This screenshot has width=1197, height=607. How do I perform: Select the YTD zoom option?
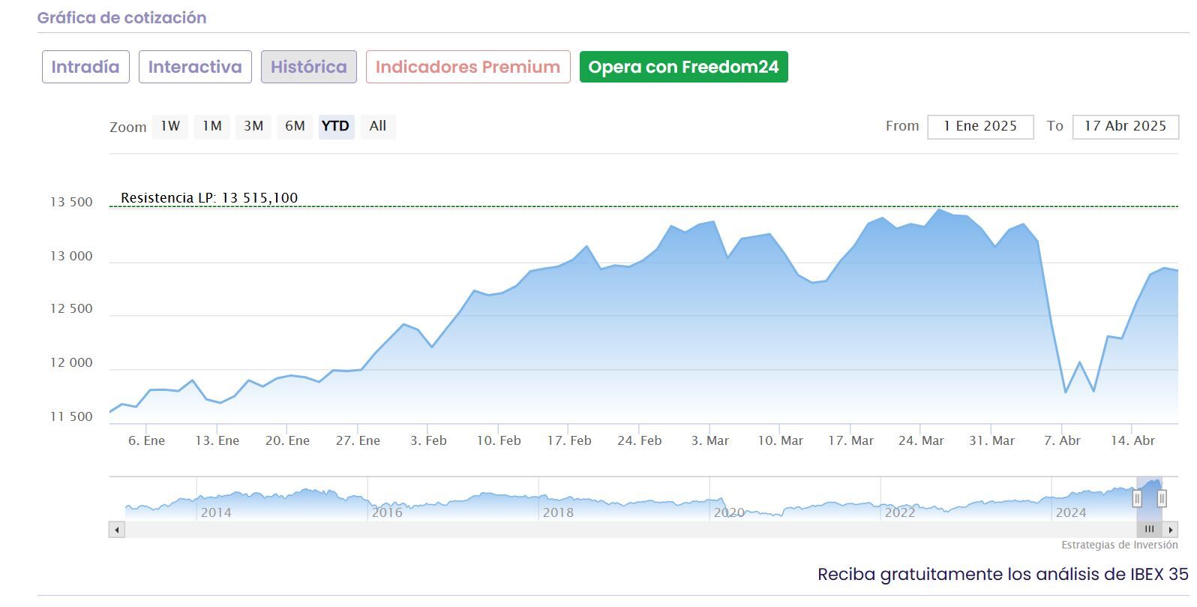pyautogui.click(x=335, y=126)
